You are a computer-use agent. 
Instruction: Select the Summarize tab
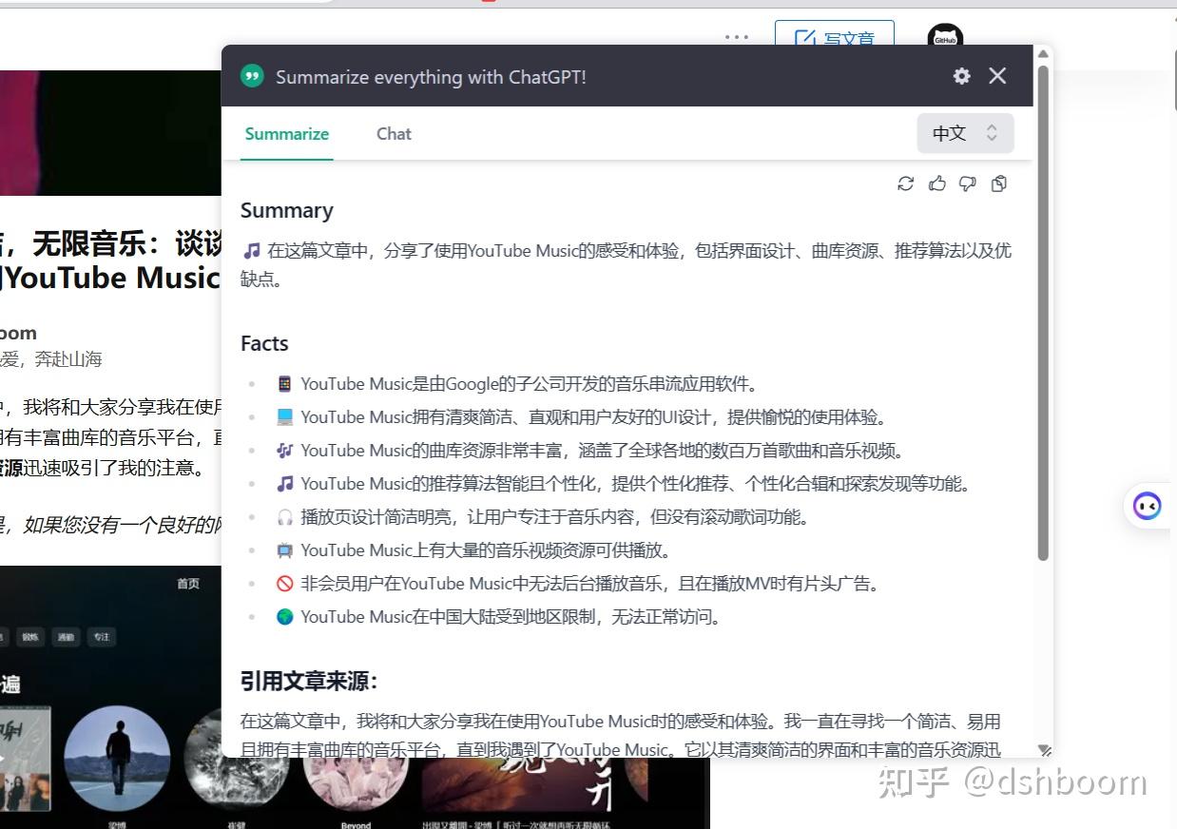click(287, 134)
